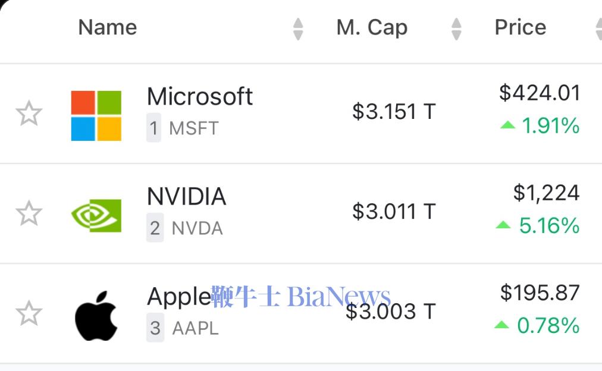Image resolution: width=602 pixels, height=371 pixels.
Task: Click the rank 3 badge beside AAPL
Action: (x=155, y=328)
